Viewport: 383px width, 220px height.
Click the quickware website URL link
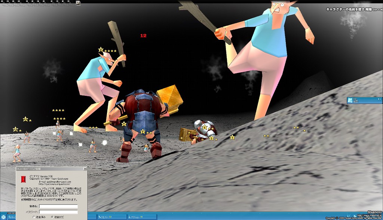pos(49,184)
